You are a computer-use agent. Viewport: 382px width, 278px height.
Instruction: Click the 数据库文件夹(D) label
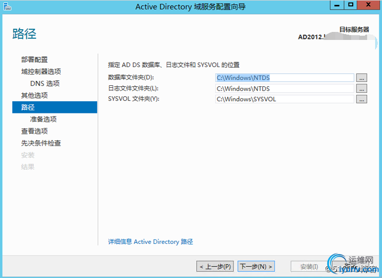pos(131,78)
